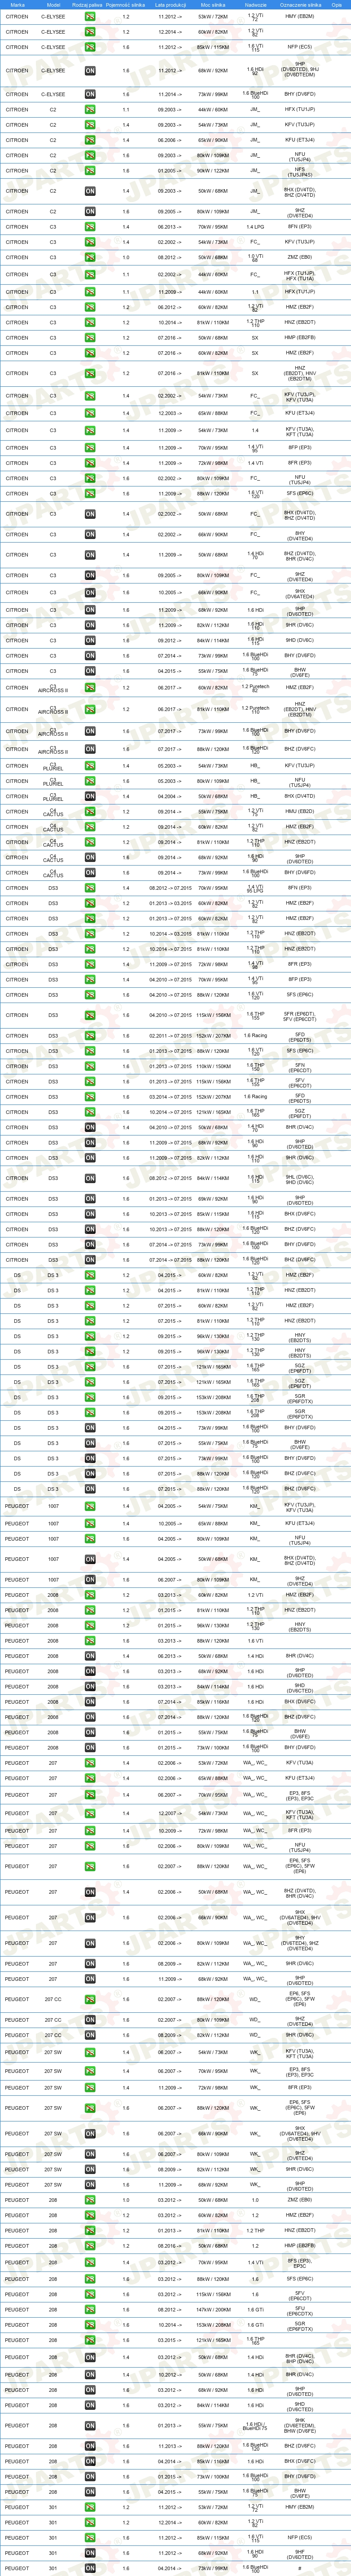The image size is (351, 2576).
Task: Click the Model column header
Action: 54,4
